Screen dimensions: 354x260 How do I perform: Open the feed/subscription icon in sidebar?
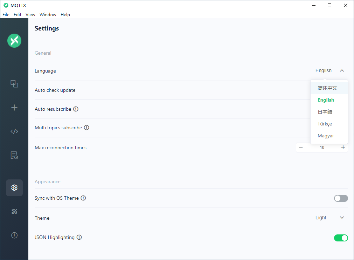[14, 212]
